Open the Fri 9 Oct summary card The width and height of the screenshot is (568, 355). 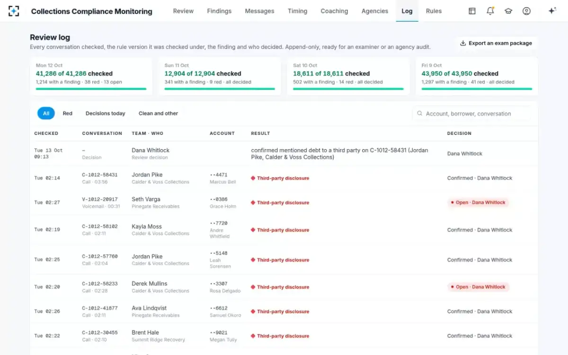(477, 77)
